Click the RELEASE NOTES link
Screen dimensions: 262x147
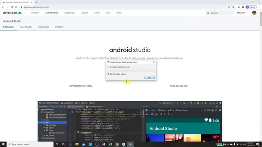point(179,86)
